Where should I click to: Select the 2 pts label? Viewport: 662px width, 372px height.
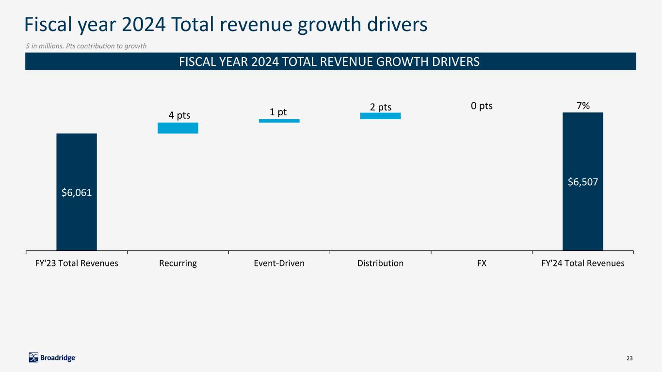[x=381, y=107]
